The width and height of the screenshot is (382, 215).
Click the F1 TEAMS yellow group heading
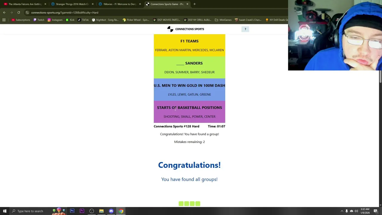(x=190, y=41)
